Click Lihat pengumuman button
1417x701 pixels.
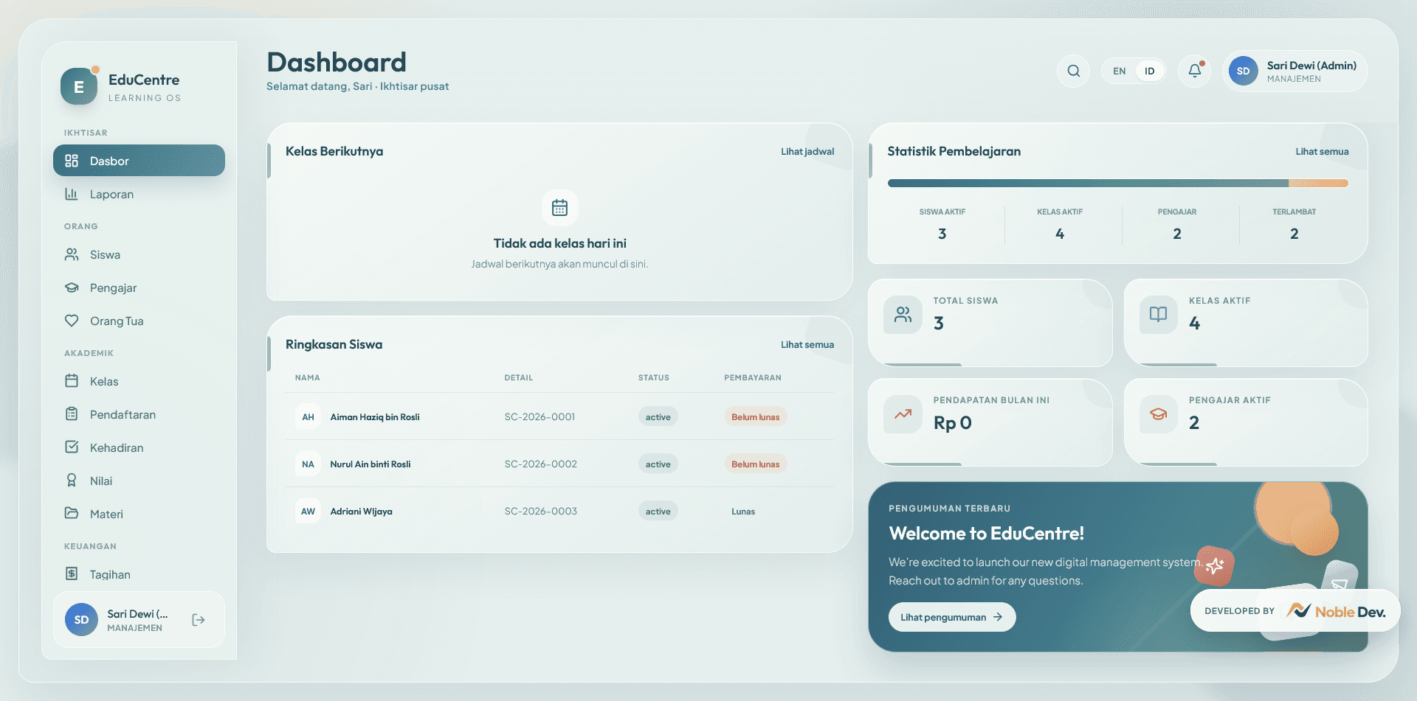click(952, 617)
